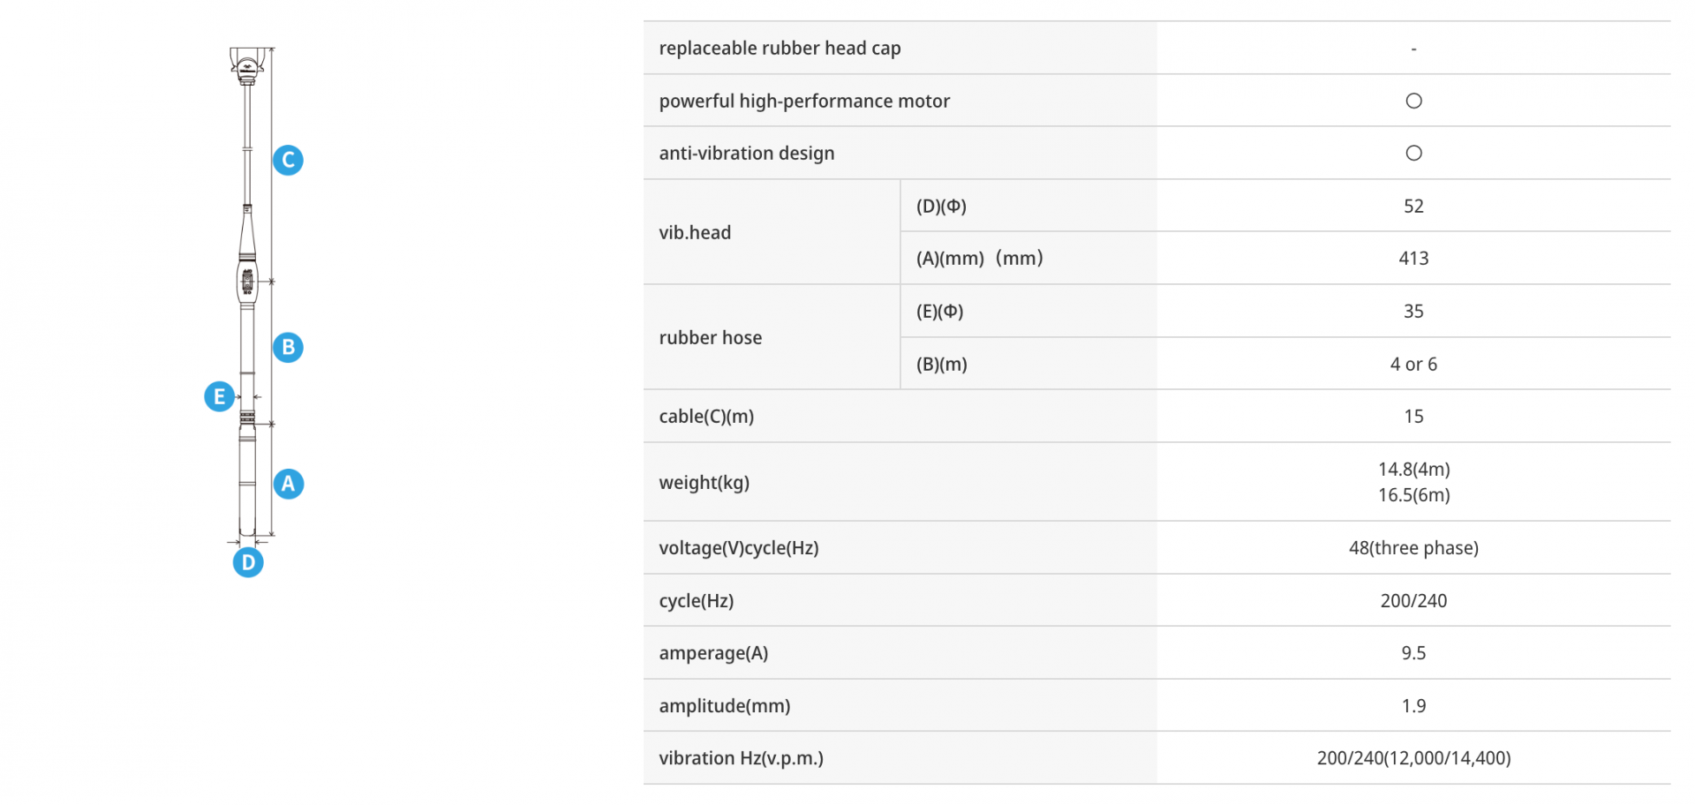
Task: Click the blue E label on diagram
Action: (x=219, y=396)
